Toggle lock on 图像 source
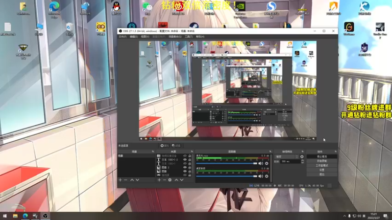Screen dimensions: 392x220 pos(190,172)
